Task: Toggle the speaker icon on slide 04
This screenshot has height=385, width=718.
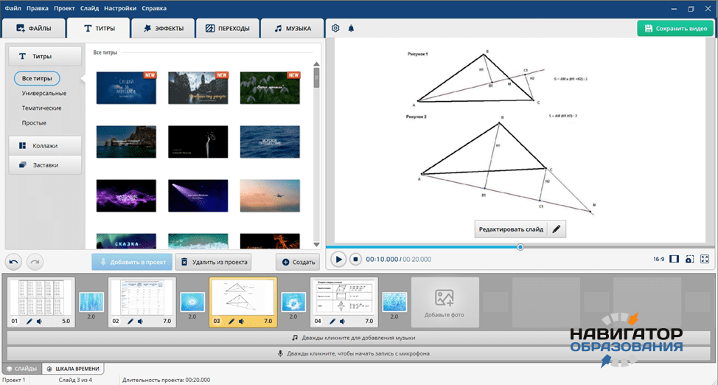Action: pos(343,322)
